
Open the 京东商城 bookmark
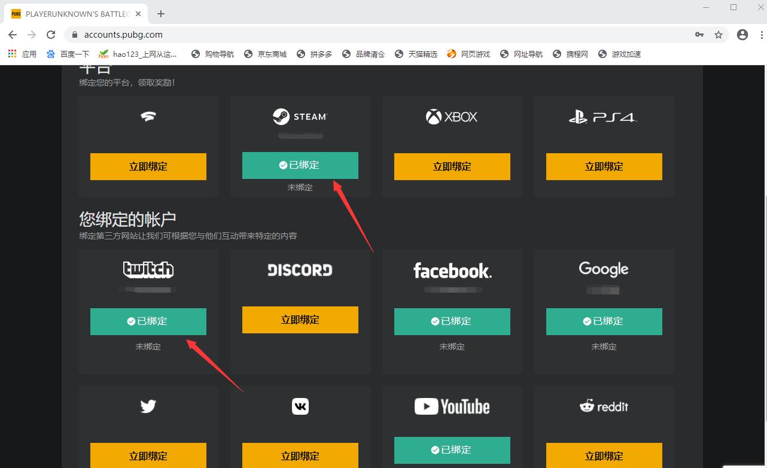click(265, 54)
